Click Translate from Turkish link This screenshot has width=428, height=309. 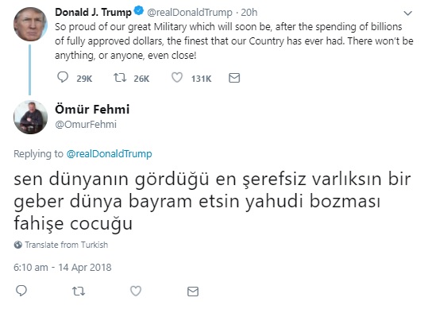click(x=67, y=245)
